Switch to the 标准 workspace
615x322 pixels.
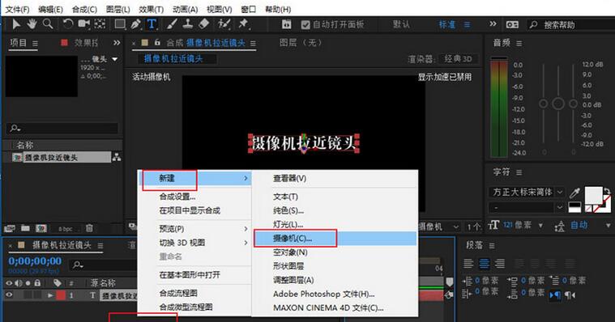pyautogui.click(x=446, y=24)
